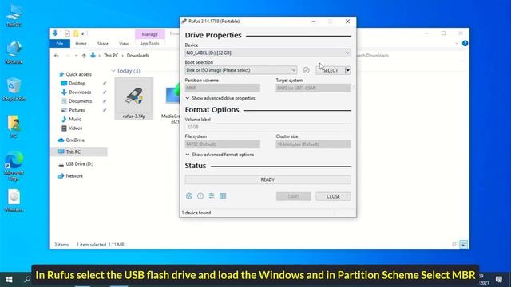The width and height of the screenshot is (511, 287).
Task: Select Downloads in the navigation pane
Action: pyautogui.click(x=80, y=92)
